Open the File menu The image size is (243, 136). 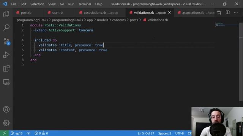tap(14, 4)
